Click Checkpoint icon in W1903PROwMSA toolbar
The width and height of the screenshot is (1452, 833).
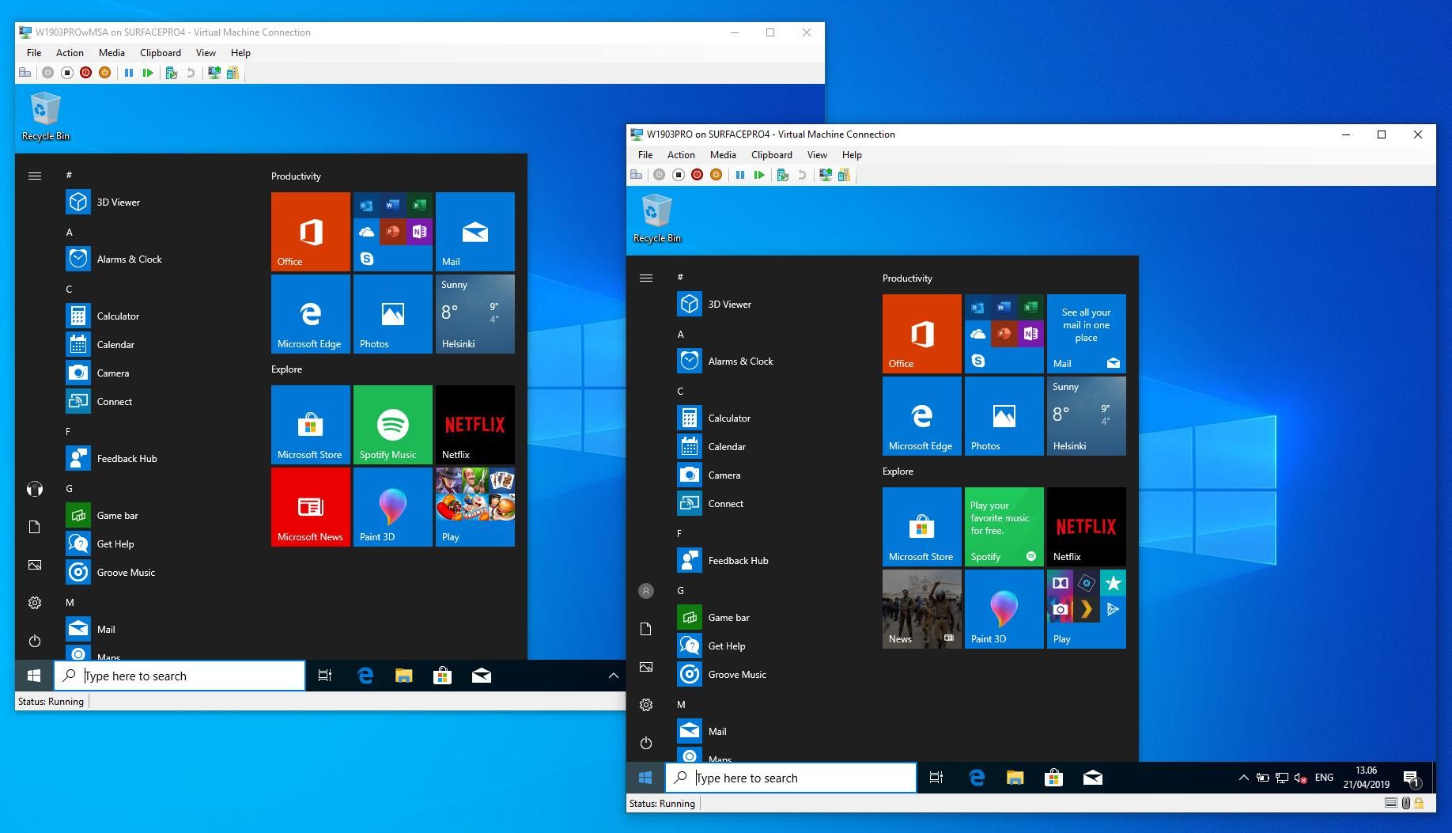click(x=172, y=73)
